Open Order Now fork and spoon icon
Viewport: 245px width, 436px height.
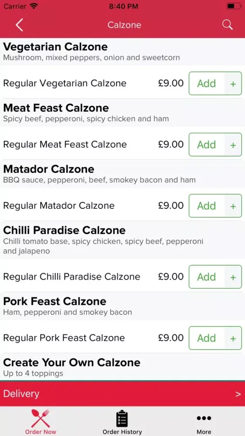click(x=40, y=418)
